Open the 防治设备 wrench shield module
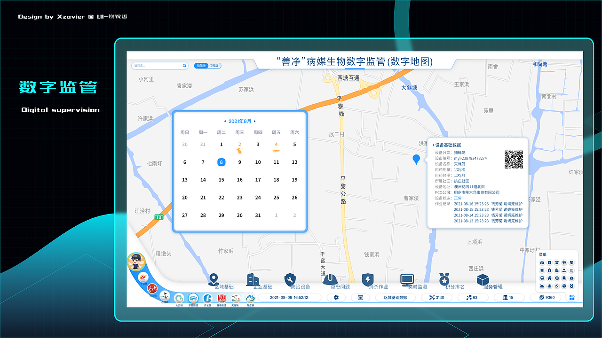The image size is (602, 338). [290, 280]
